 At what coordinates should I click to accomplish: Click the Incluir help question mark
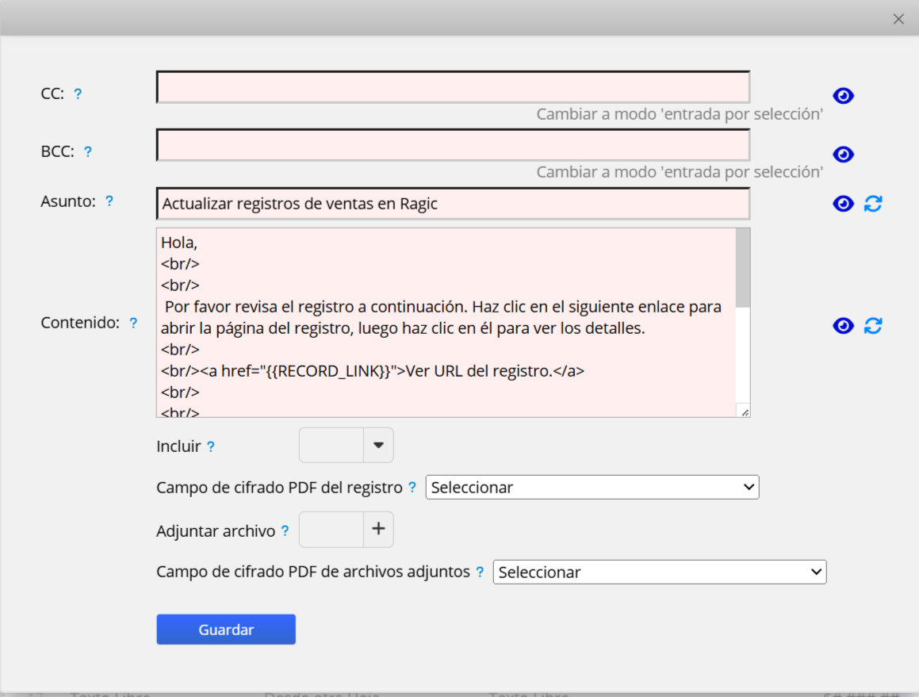pos(211,446)
